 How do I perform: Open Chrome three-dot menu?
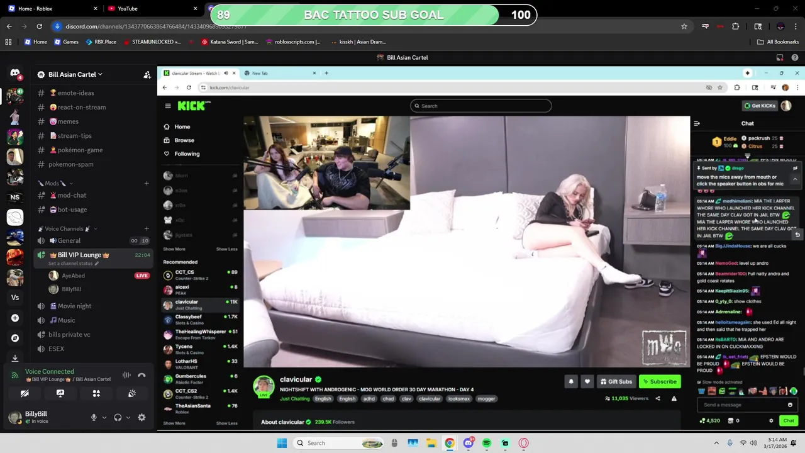[796, 26]
